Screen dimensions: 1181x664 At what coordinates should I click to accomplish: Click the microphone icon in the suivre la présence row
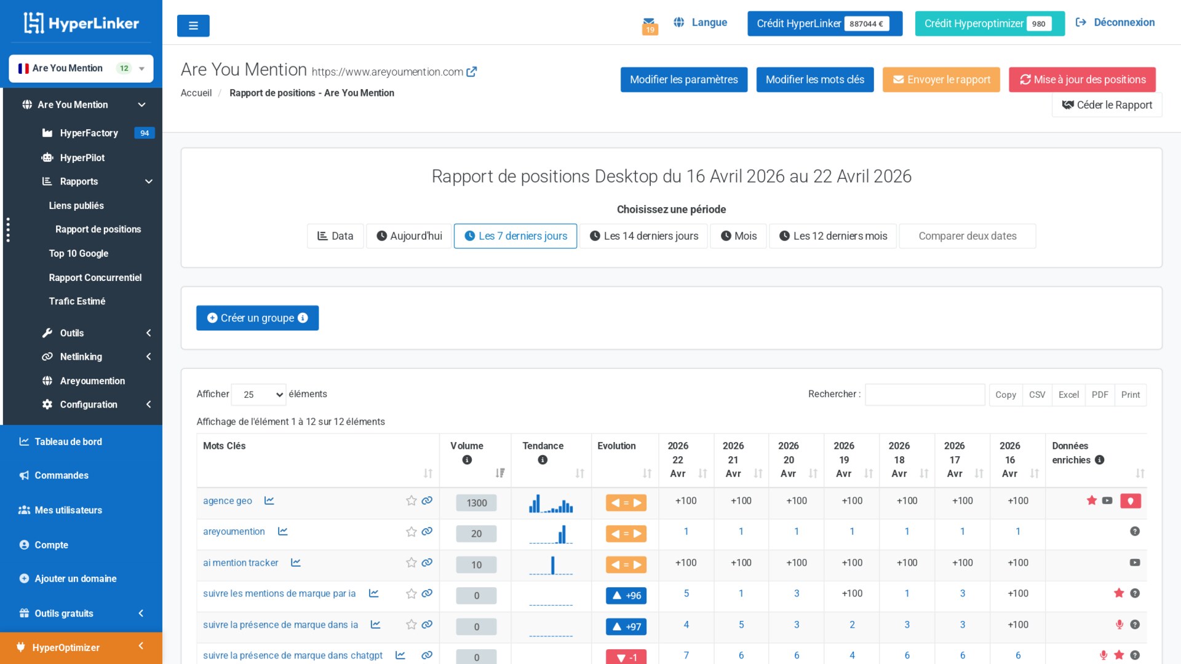tap(1119, 624)
